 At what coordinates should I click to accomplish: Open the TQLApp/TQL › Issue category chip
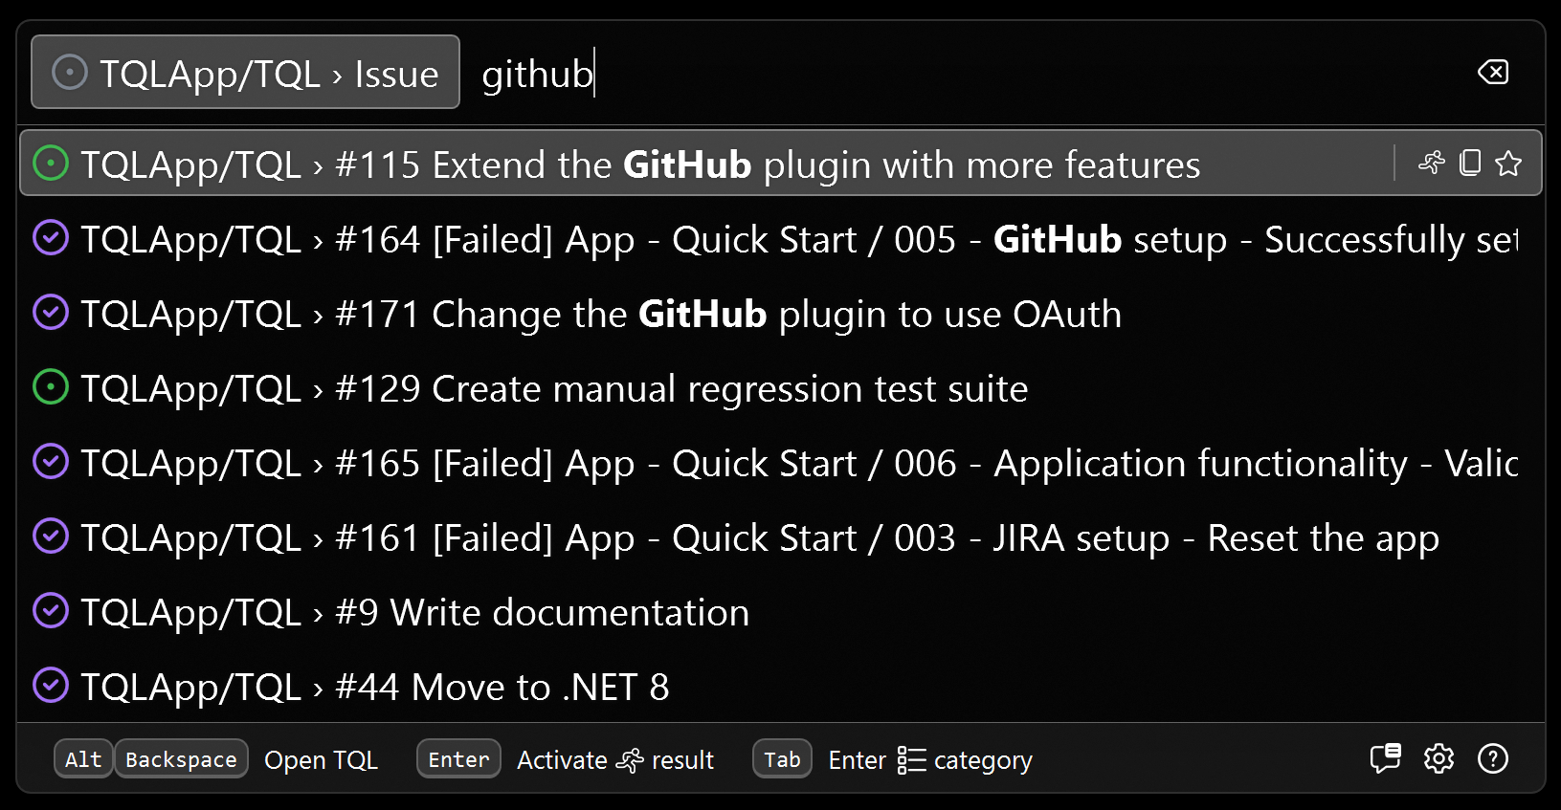[x=244, y=72]
